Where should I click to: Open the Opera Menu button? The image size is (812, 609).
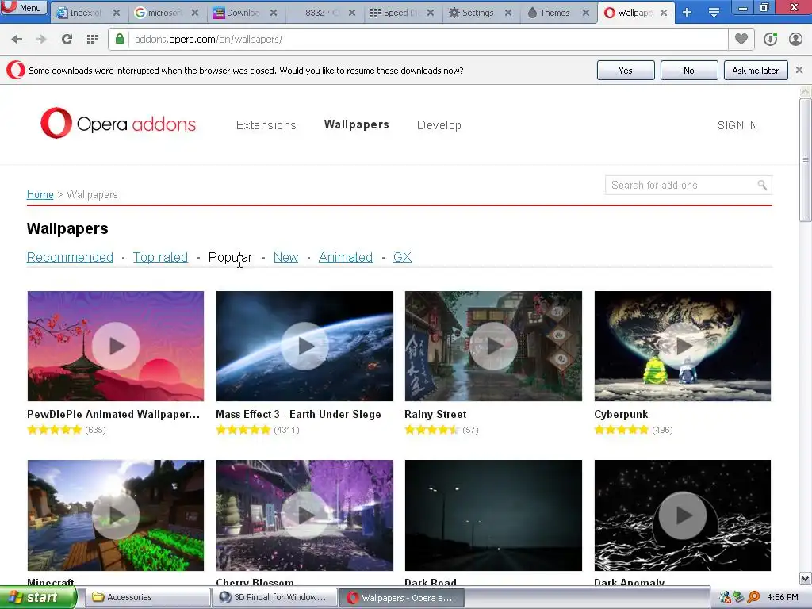24,8
